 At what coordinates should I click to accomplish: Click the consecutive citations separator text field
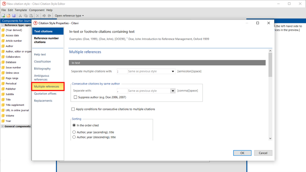tap(122, 91)
